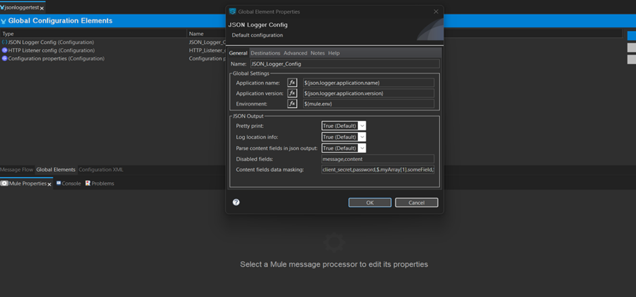Click the help question mark icon
The image size is (636, 297).
tap(236, 202)
